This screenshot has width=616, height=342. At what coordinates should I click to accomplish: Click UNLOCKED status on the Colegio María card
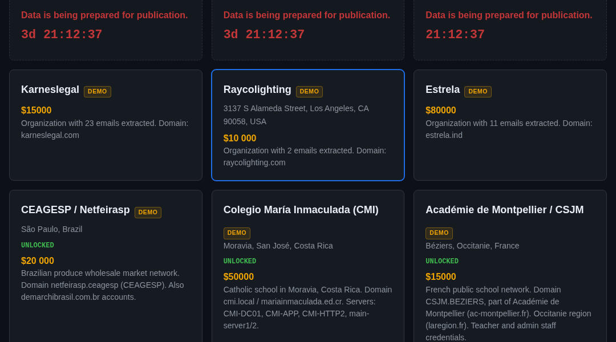(240, 261)
